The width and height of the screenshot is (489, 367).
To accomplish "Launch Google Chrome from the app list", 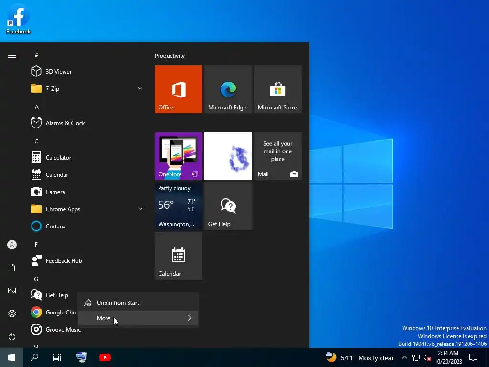I will [53, 313].
